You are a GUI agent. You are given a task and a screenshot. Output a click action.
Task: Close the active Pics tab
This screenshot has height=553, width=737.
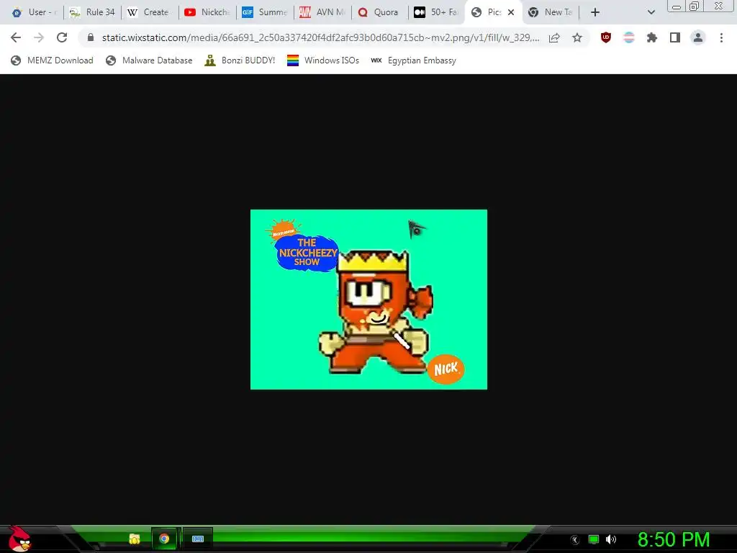(x=511, y=12)
